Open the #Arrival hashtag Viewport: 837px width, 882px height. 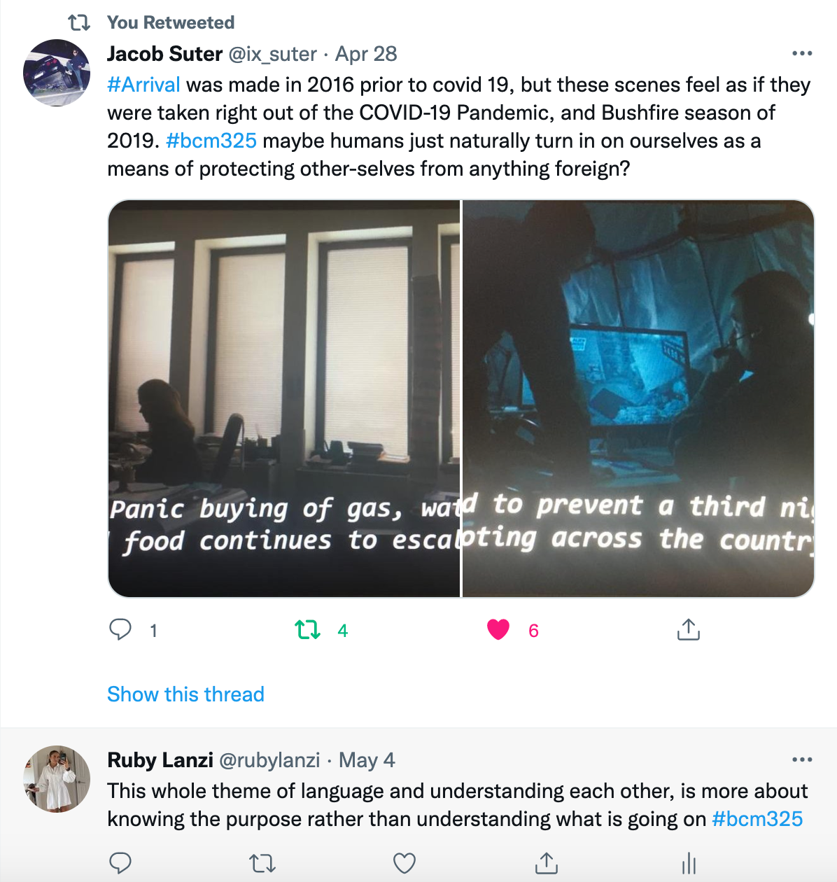[x=143, y=85]
